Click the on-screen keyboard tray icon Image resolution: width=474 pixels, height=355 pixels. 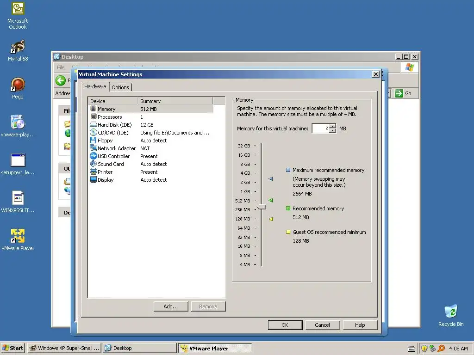click(411, 349)
